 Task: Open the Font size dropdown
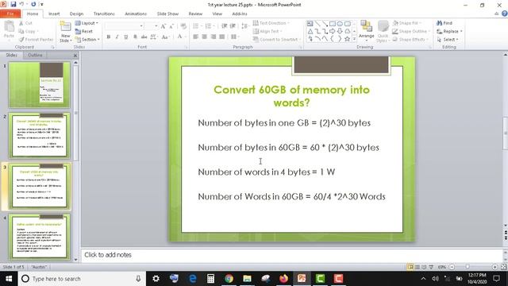click(x=156, y=26)
